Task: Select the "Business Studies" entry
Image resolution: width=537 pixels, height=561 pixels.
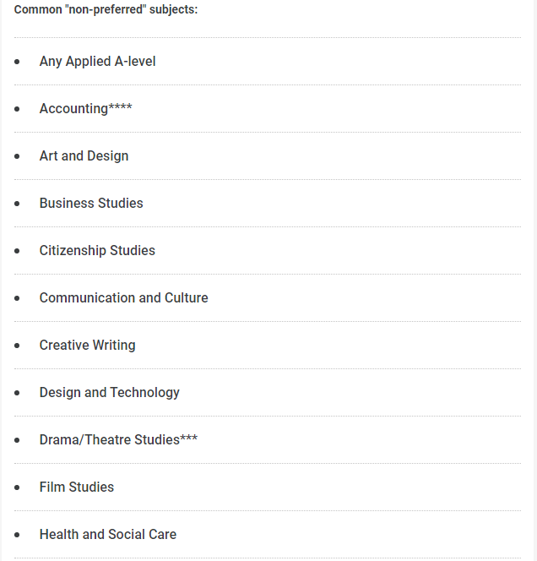Action: (x=91, y=204)
